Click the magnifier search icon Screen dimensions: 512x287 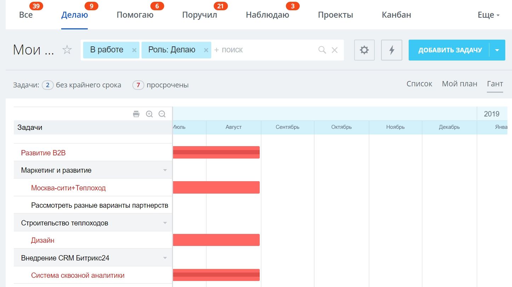pyautogui.click(x=322, y=50)
